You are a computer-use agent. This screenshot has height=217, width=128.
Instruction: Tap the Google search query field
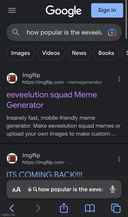tap(64, 32)
